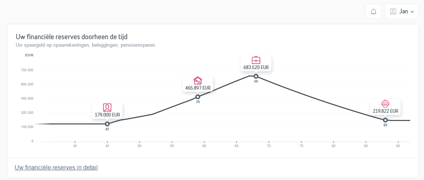424x180 pixels.
Task: Select the 219.822 EUR value label
Action: [x=385, y=111]
